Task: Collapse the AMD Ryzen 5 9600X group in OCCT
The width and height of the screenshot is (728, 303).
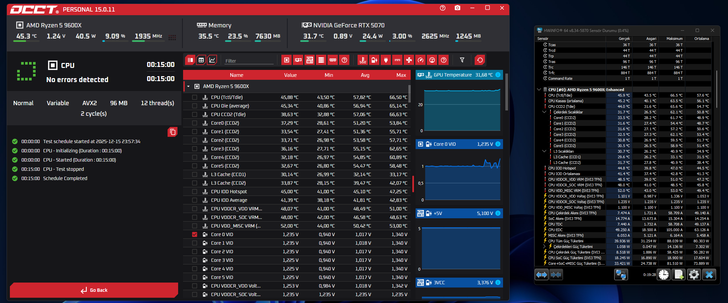Action: [188, 86]
